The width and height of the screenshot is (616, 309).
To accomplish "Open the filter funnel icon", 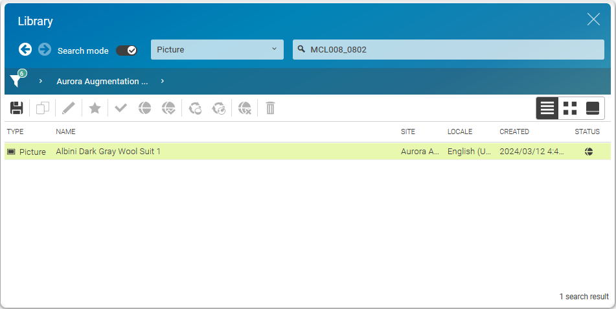I will pos(16,81).
